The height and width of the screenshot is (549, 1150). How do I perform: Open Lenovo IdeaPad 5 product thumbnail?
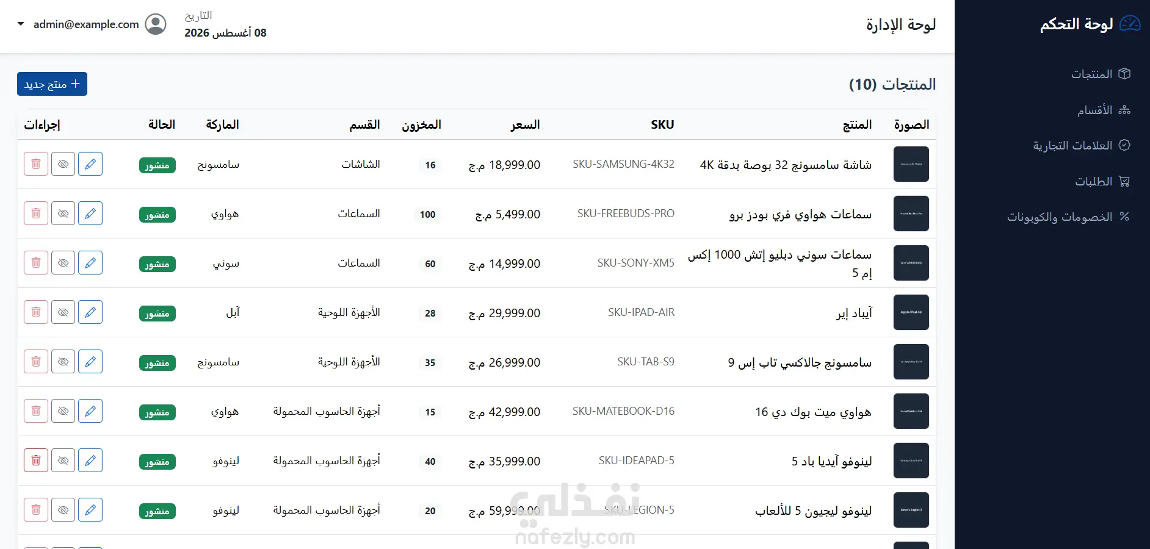911,461
